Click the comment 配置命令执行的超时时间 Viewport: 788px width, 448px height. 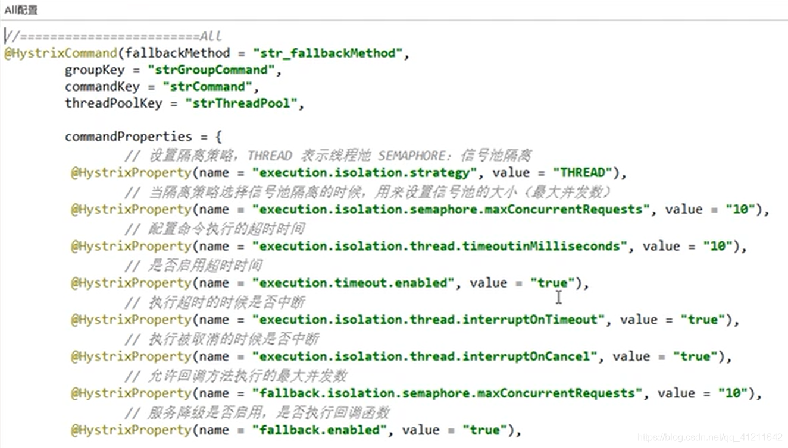click(x=215, y=229)
